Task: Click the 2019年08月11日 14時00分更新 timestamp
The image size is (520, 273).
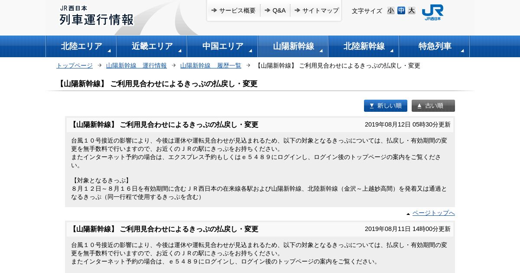Action: (408, 229)
